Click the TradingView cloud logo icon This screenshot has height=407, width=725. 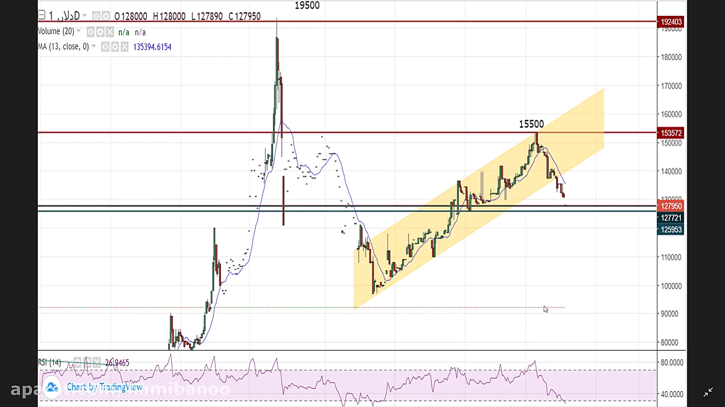pyautogui.click(x=52, y=387)
